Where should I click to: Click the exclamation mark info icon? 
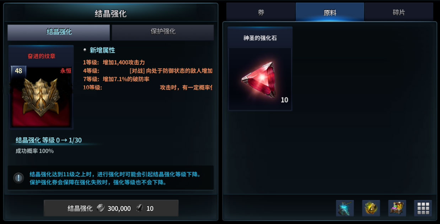18,178
